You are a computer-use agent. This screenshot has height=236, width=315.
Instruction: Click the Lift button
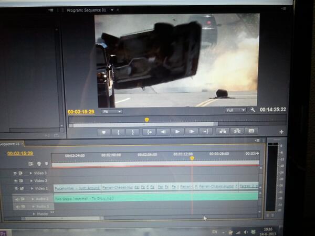(x=223, y=131)
